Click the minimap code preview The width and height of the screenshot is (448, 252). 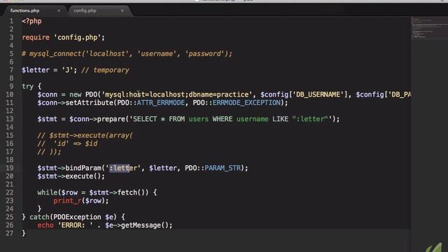point(429,28)
